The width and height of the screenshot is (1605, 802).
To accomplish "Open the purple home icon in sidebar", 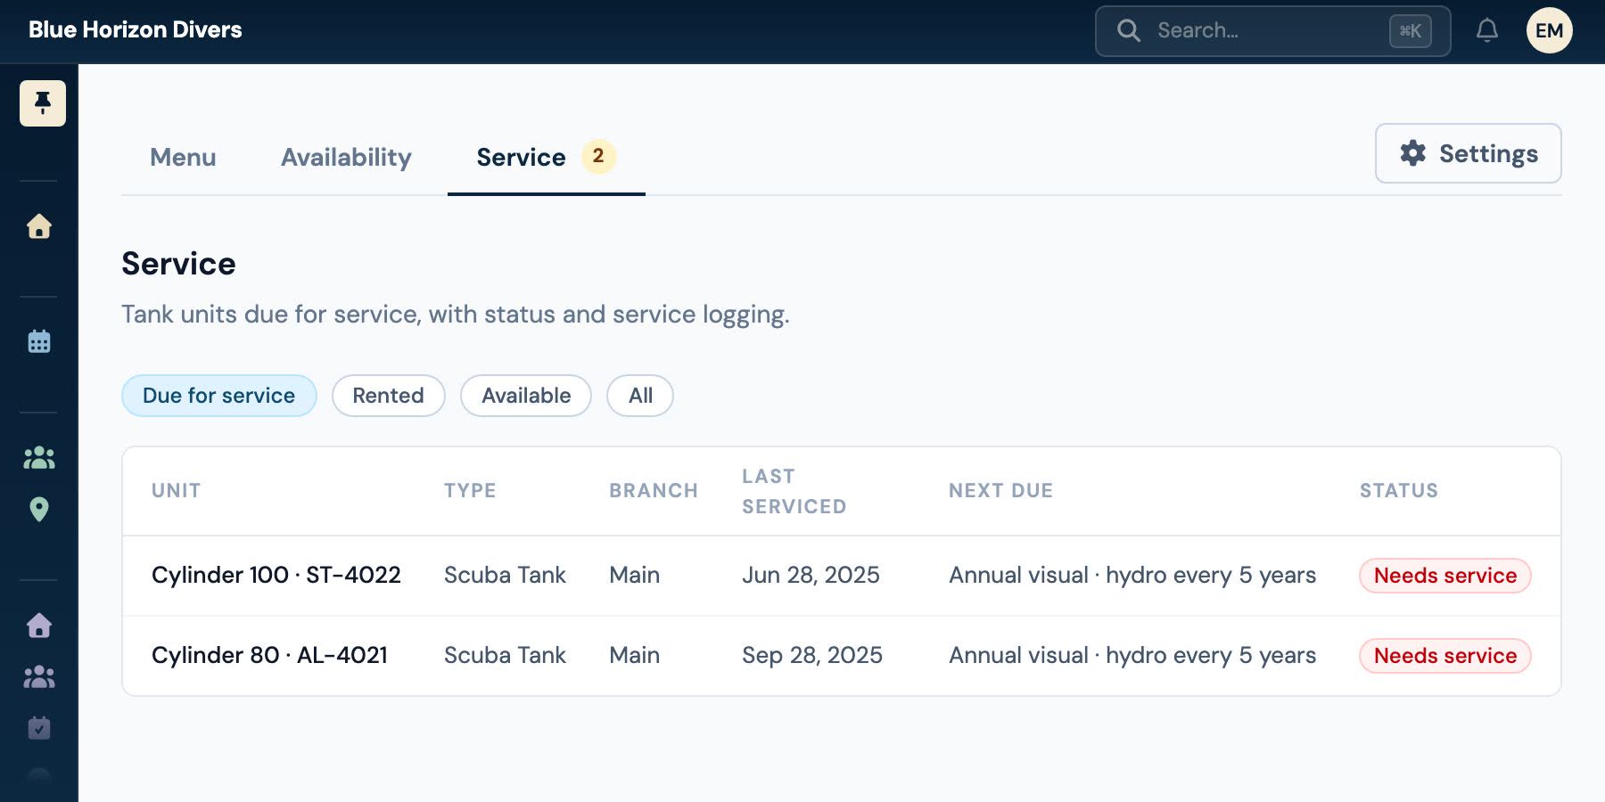I will tap(39, 626).
